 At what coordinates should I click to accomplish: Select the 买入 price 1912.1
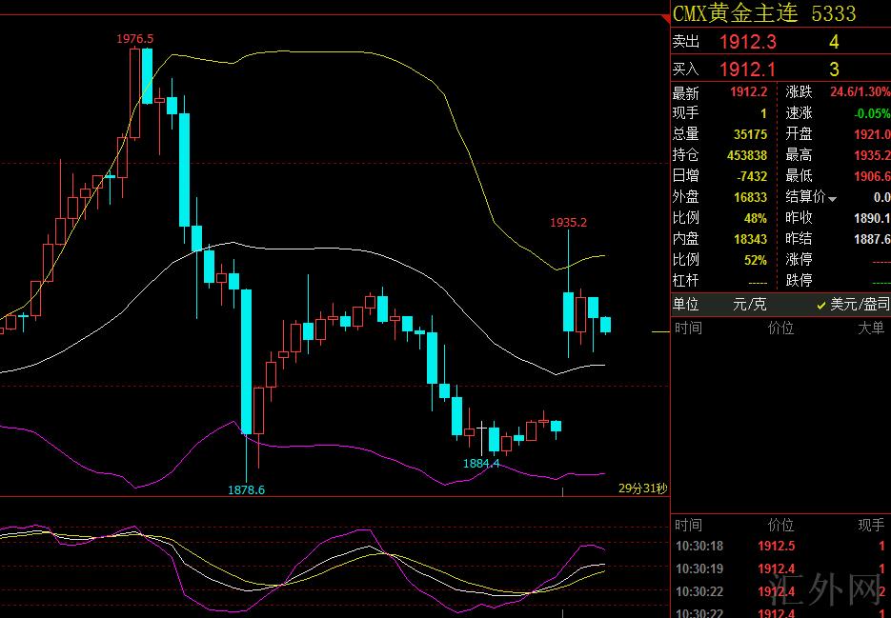(747, 70)
